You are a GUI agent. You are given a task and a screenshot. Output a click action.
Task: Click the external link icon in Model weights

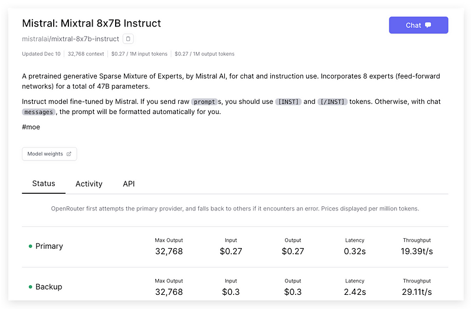click(x=68, y=154)
